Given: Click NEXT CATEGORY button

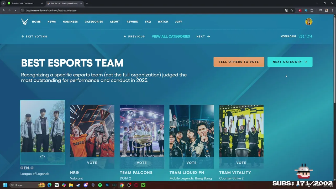Looking at the screenshot, I should tap(290, 62).
